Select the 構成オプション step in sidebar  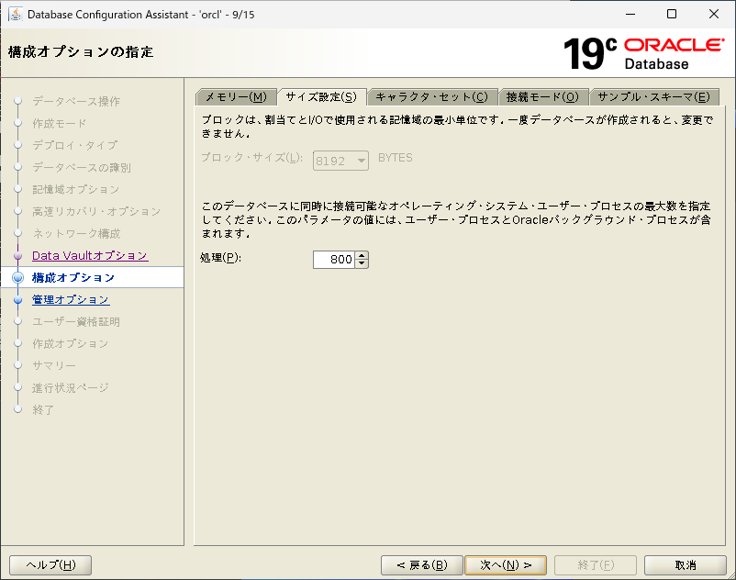(72, 278)
